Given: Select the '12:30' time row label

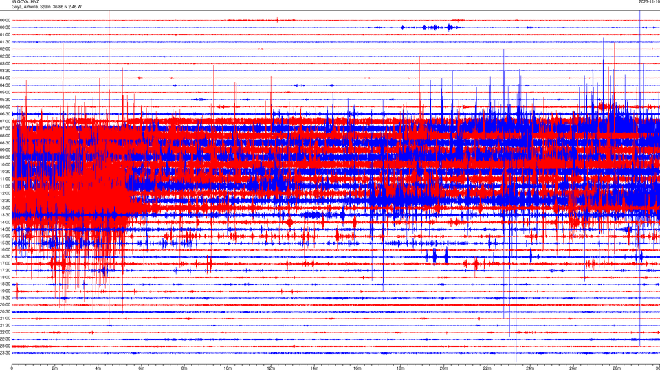Looking at the screenshot, I should (5, 201).
